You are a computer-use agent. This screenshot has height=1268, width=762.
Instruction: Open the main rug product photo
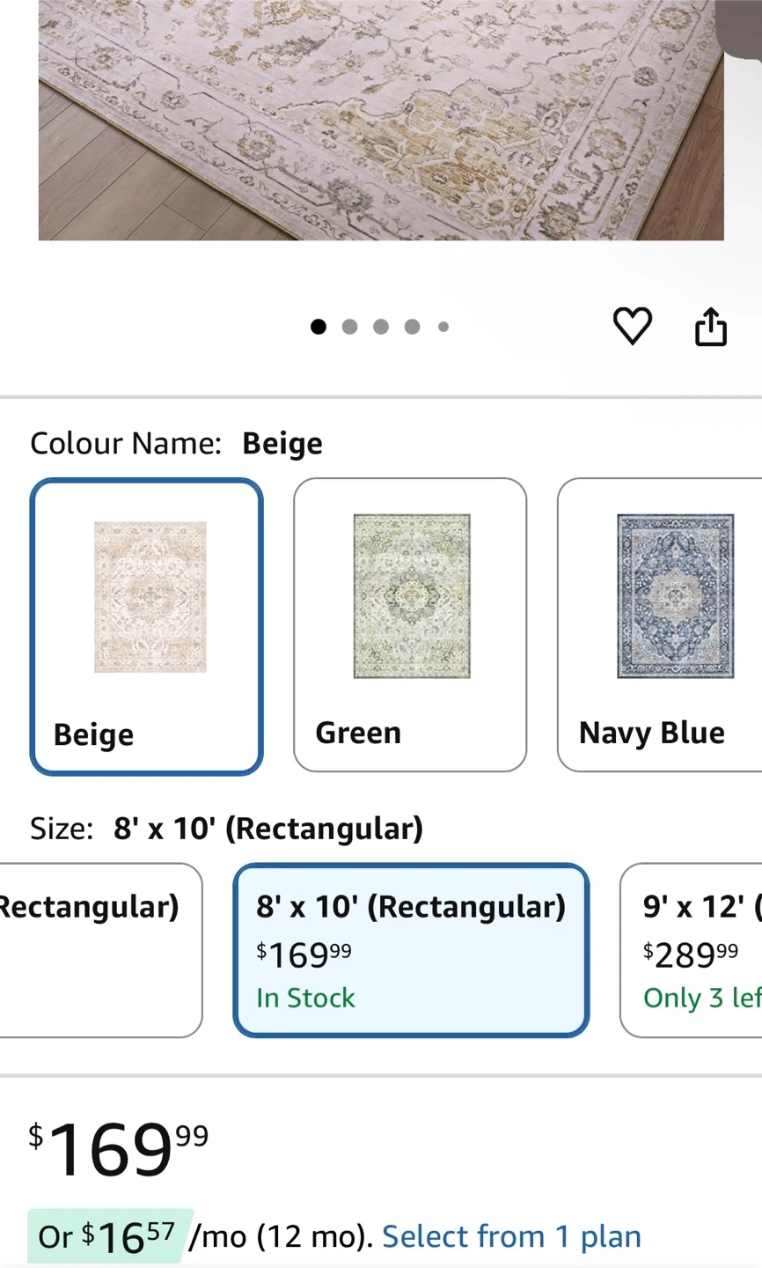coord(381,120)
